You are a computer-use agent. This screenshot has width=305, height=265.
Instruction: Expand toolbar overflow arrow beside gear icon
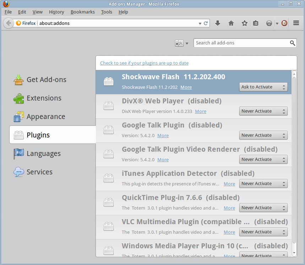tap(277, 23)
